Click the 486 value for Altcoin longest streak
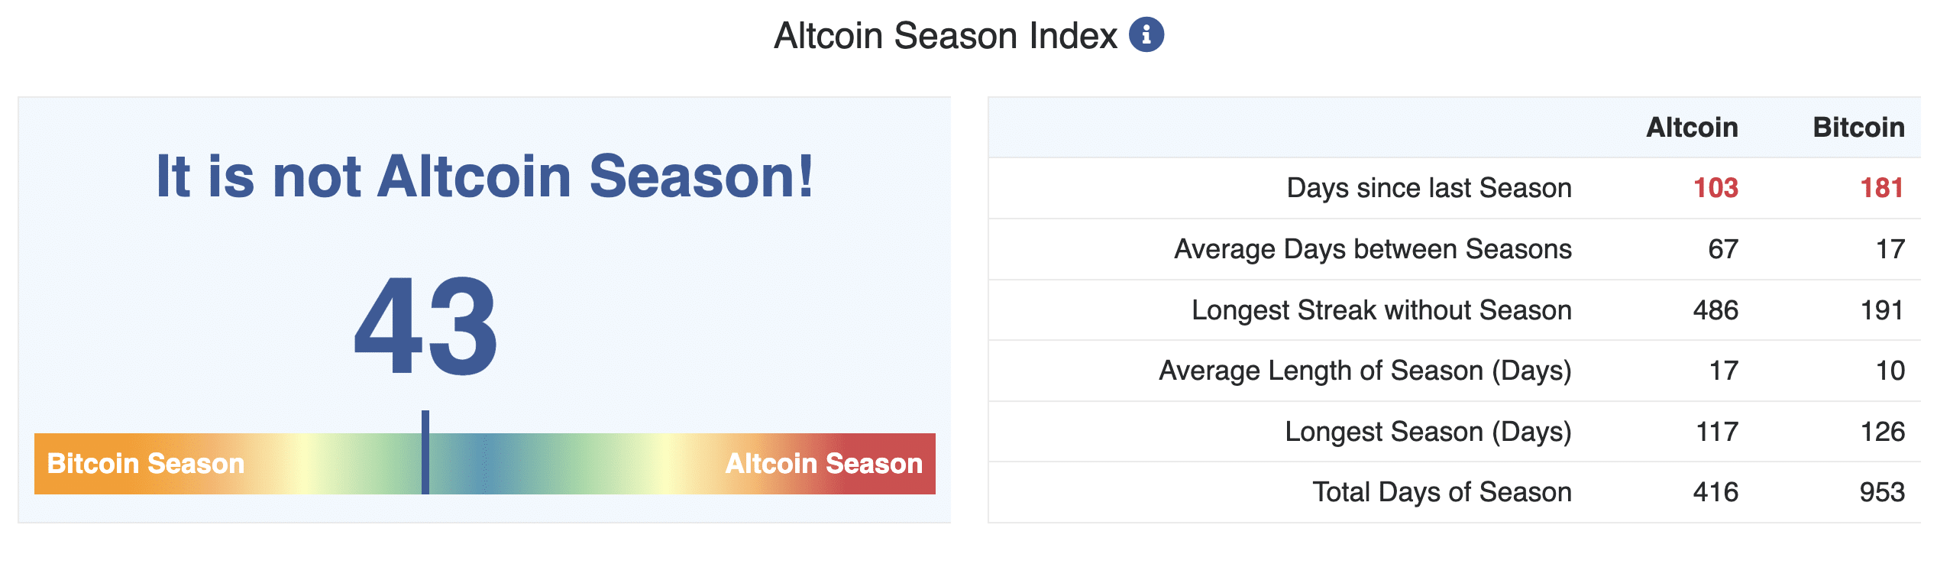 click(1719, 309)
